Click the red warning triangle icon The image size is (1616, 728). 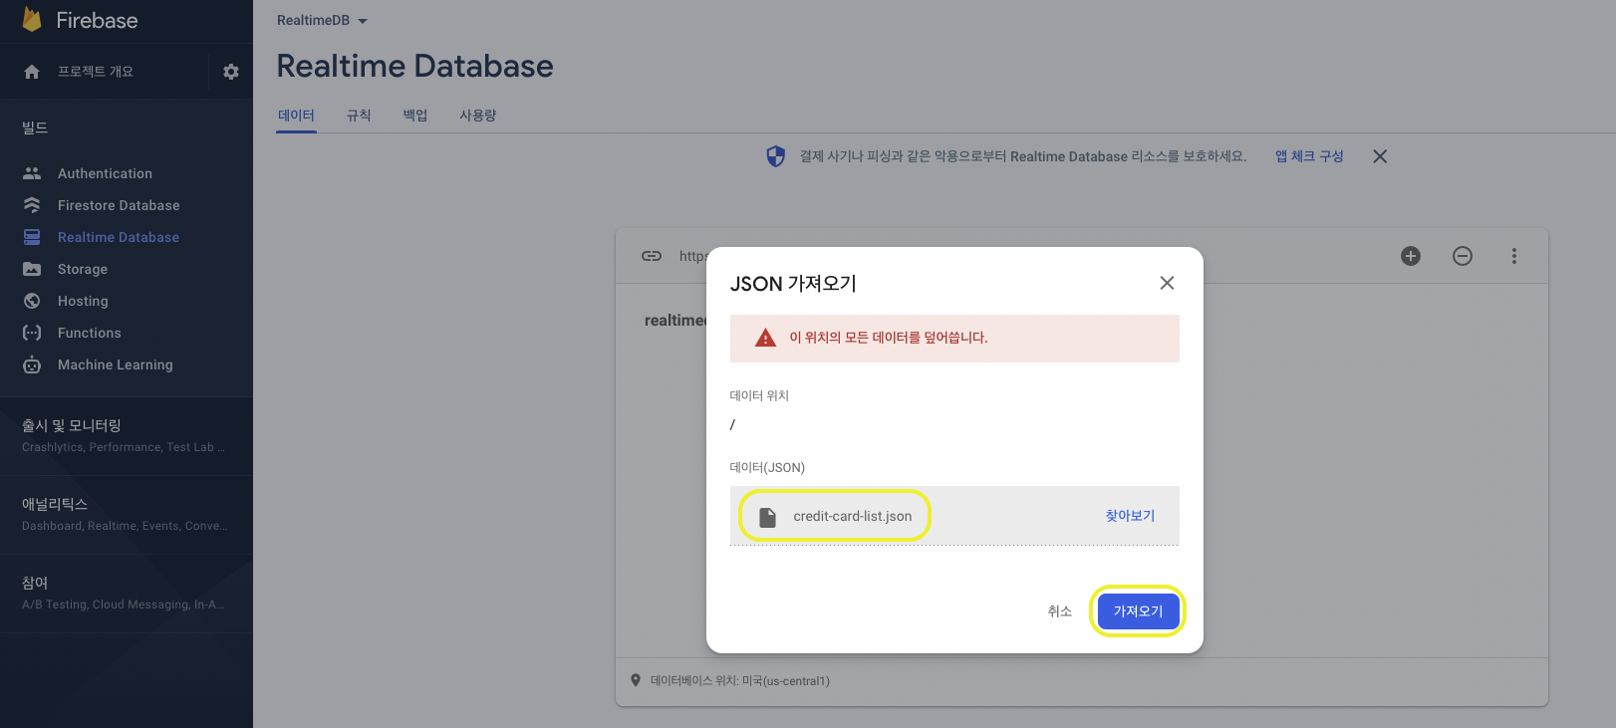point(765,338)
